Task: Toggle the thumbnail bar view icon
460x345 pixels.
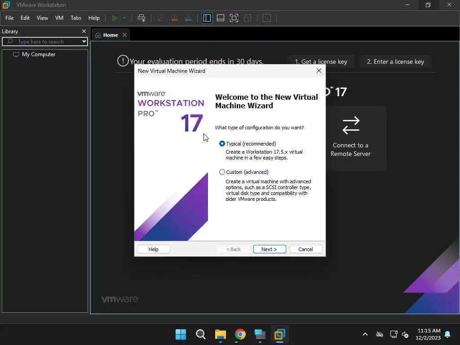Action: pos(220,18)
